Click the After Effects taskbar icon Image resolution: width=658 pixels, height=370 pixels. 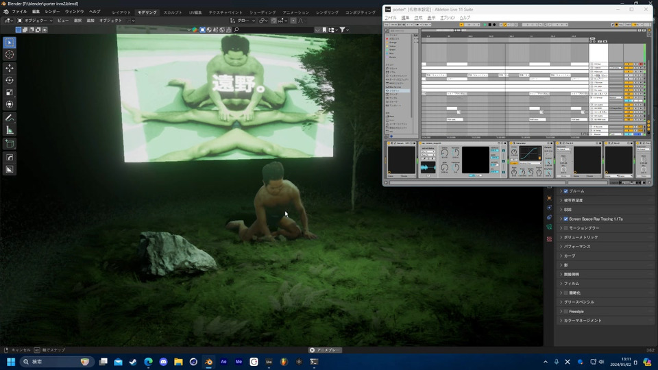pos(223,361)
